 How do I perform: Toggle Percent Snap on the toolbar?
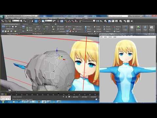tap(73, 21)
